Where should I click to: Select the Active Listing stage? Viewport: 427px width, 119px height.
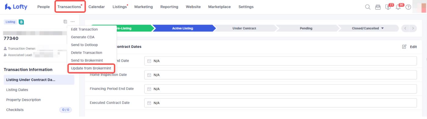(182, 28)
